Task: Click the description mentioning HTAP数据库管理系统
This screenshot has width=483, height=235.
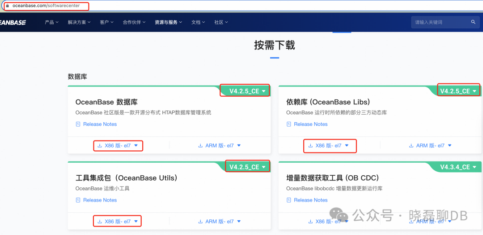Action: [143, 112]
